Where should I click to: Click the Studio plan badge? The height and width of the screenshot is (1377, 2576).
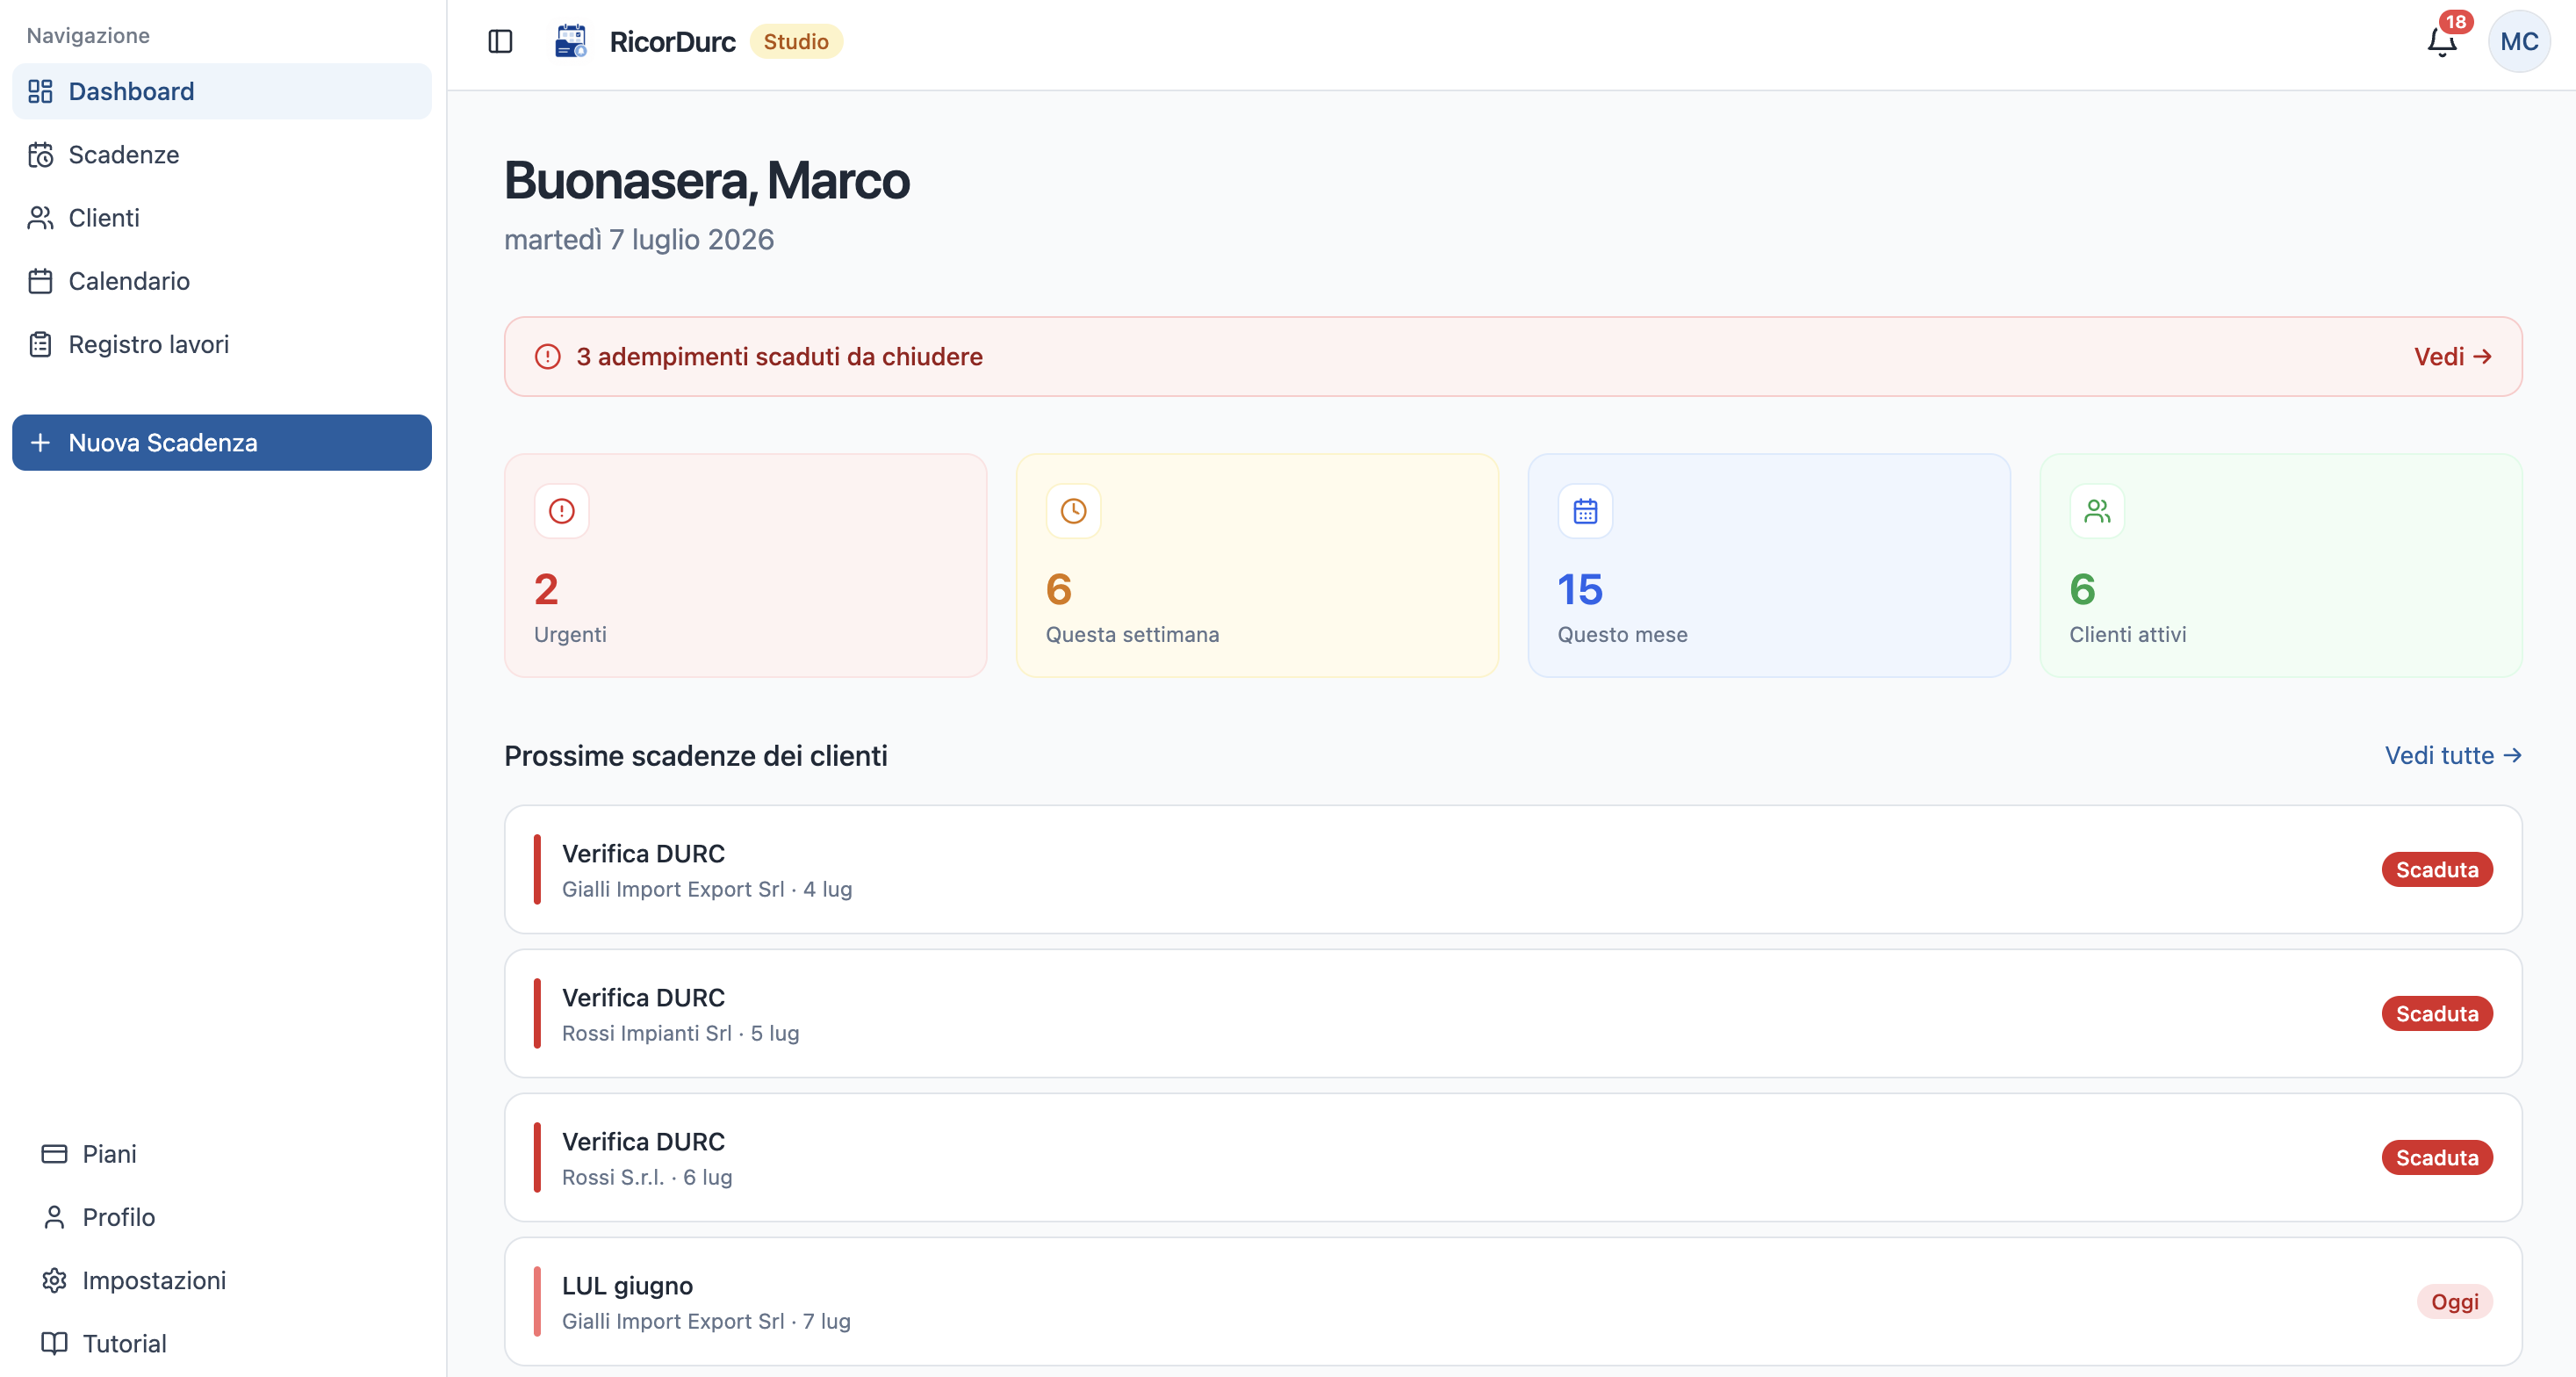[x=796, y=41]
